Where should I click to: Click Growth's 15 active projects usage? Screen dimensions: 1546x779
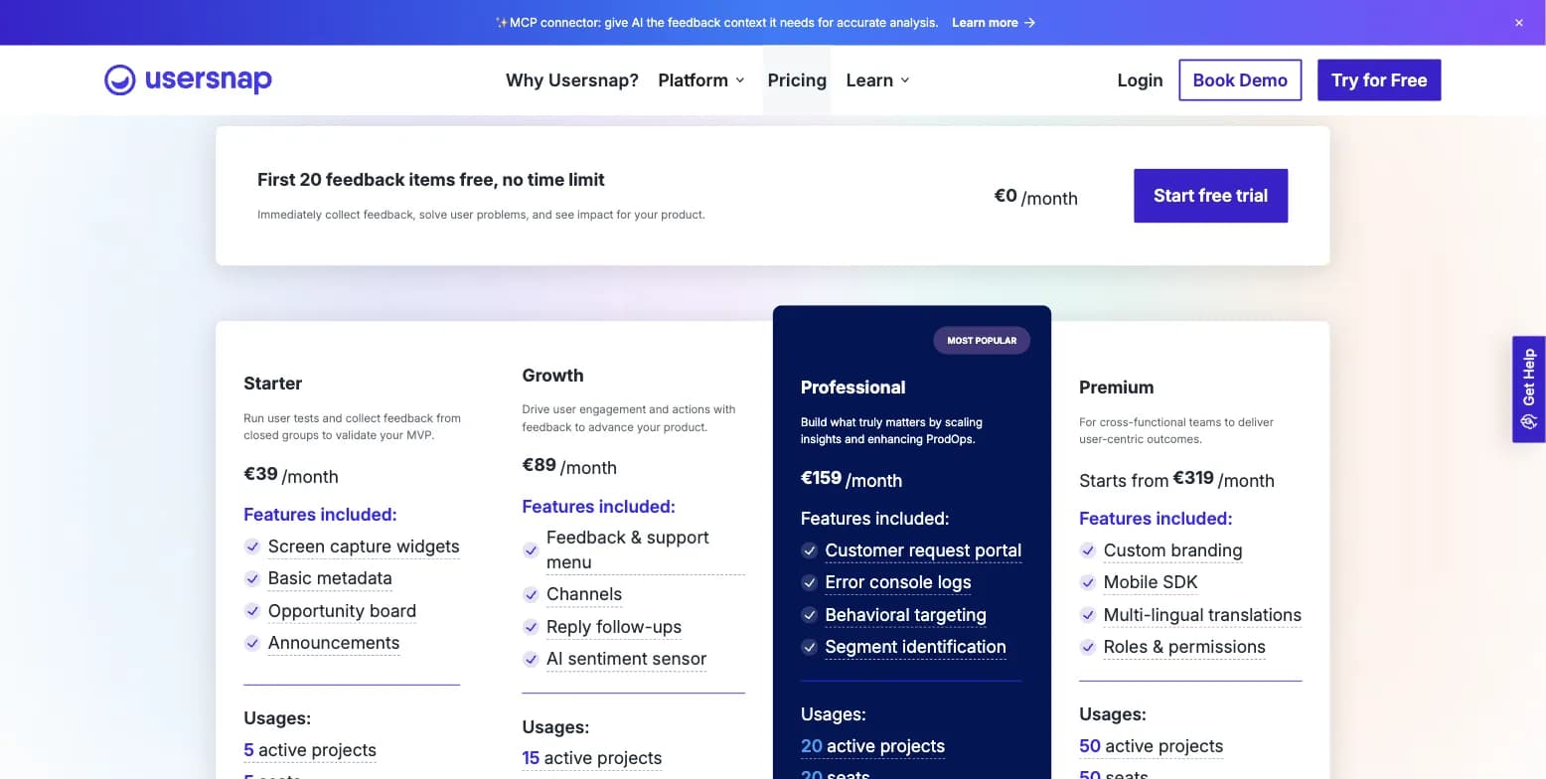point(592,758)
